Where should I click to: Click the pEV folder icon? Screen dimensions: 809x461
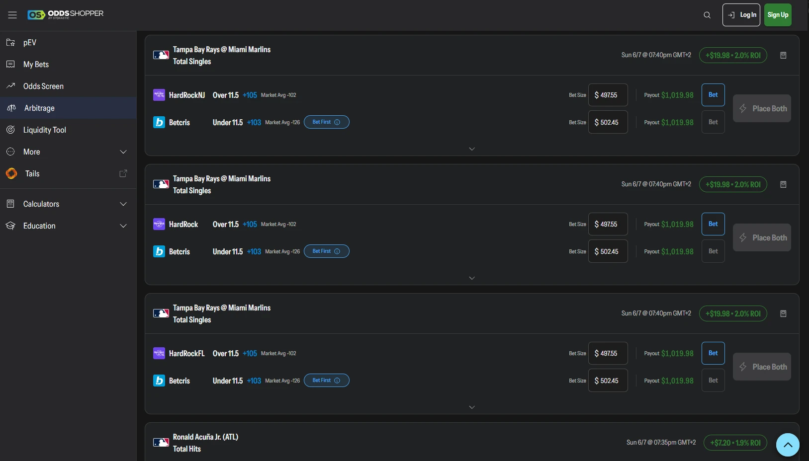10,42
